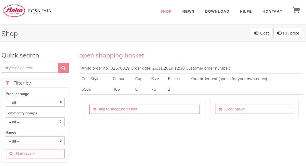
Task: Open the Range dropdown
Action: [x=35, y=141]
